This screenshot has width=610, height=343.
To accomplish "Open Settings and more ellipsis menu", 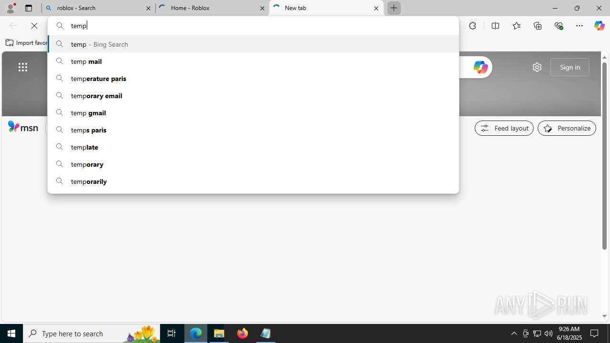I will [x=579, y=26].
